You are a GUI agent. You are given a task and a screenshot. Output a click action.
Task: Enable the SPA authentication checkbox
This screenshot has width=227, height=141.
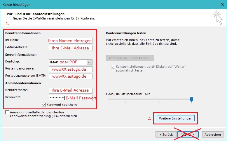(7, 112)
